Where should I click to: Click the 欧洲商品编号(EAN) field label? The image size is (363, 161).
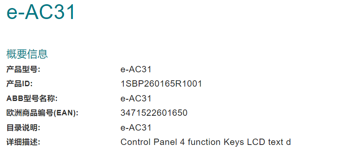(42, 113)
